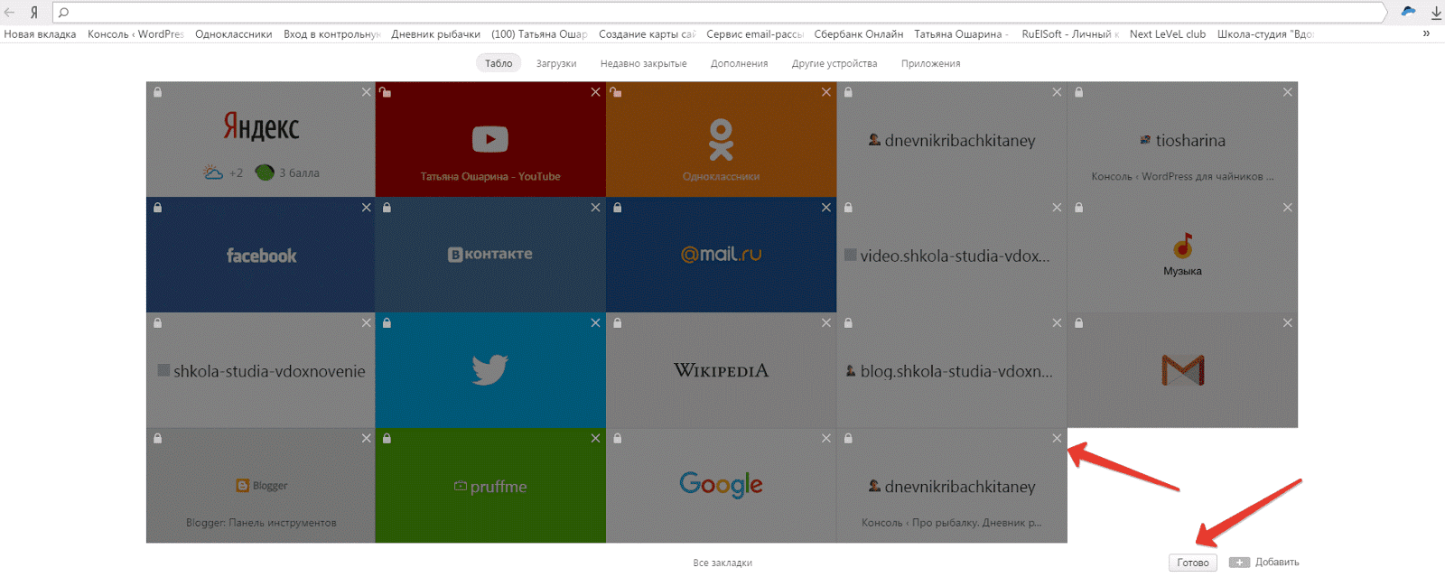Toggle the pin lock on the Одноклассники tile

pyautogui.click(x=616, y=92)
